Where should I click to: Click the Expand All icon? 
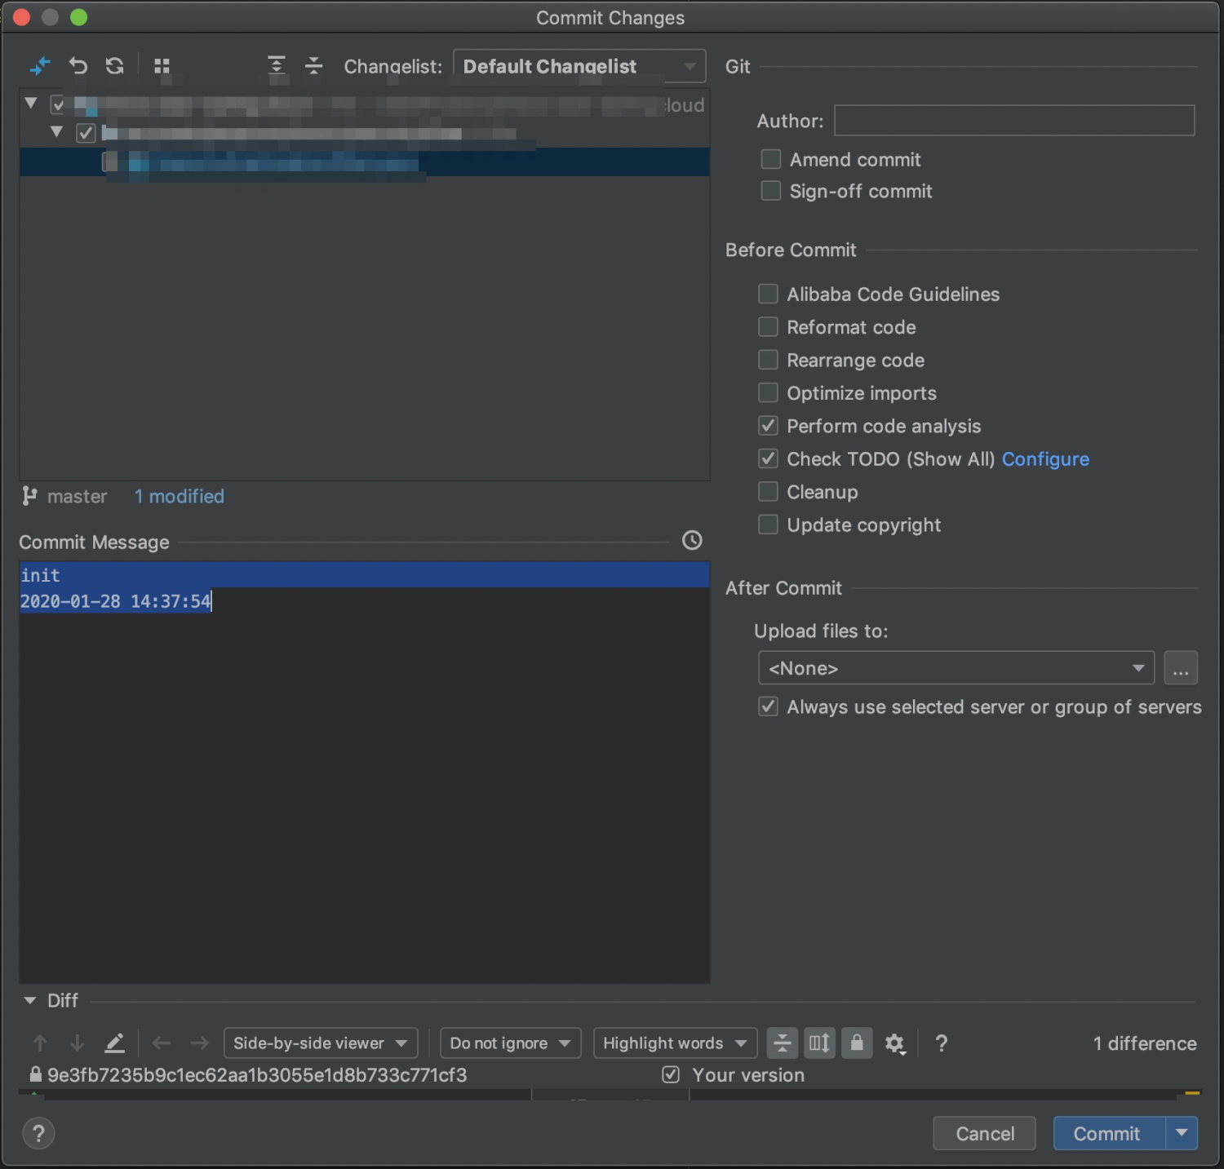click(x=277, y=66)
